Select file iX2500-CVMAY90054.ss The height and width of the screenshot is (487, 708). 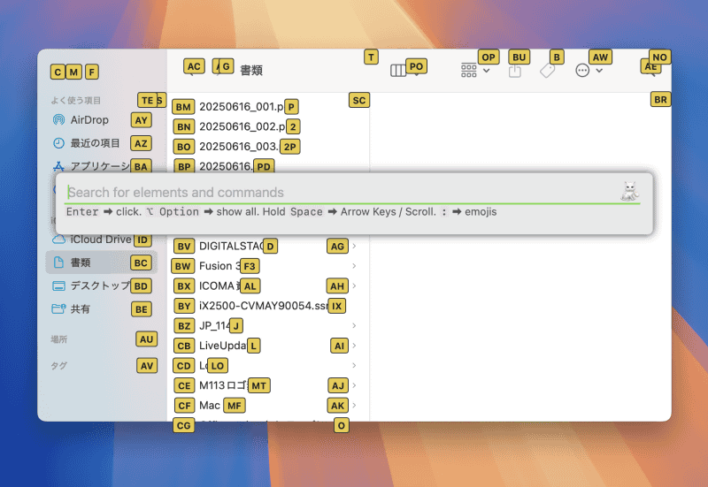point(264,306)
